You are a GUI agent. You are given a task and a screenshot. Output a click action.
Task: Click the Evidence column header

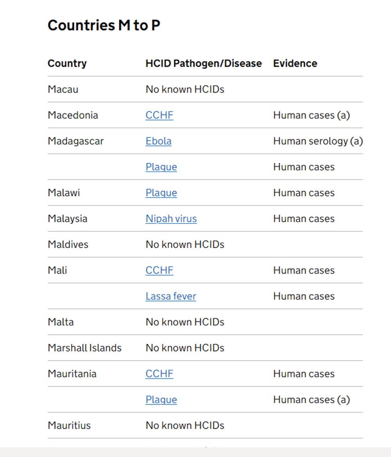[295, 63]
